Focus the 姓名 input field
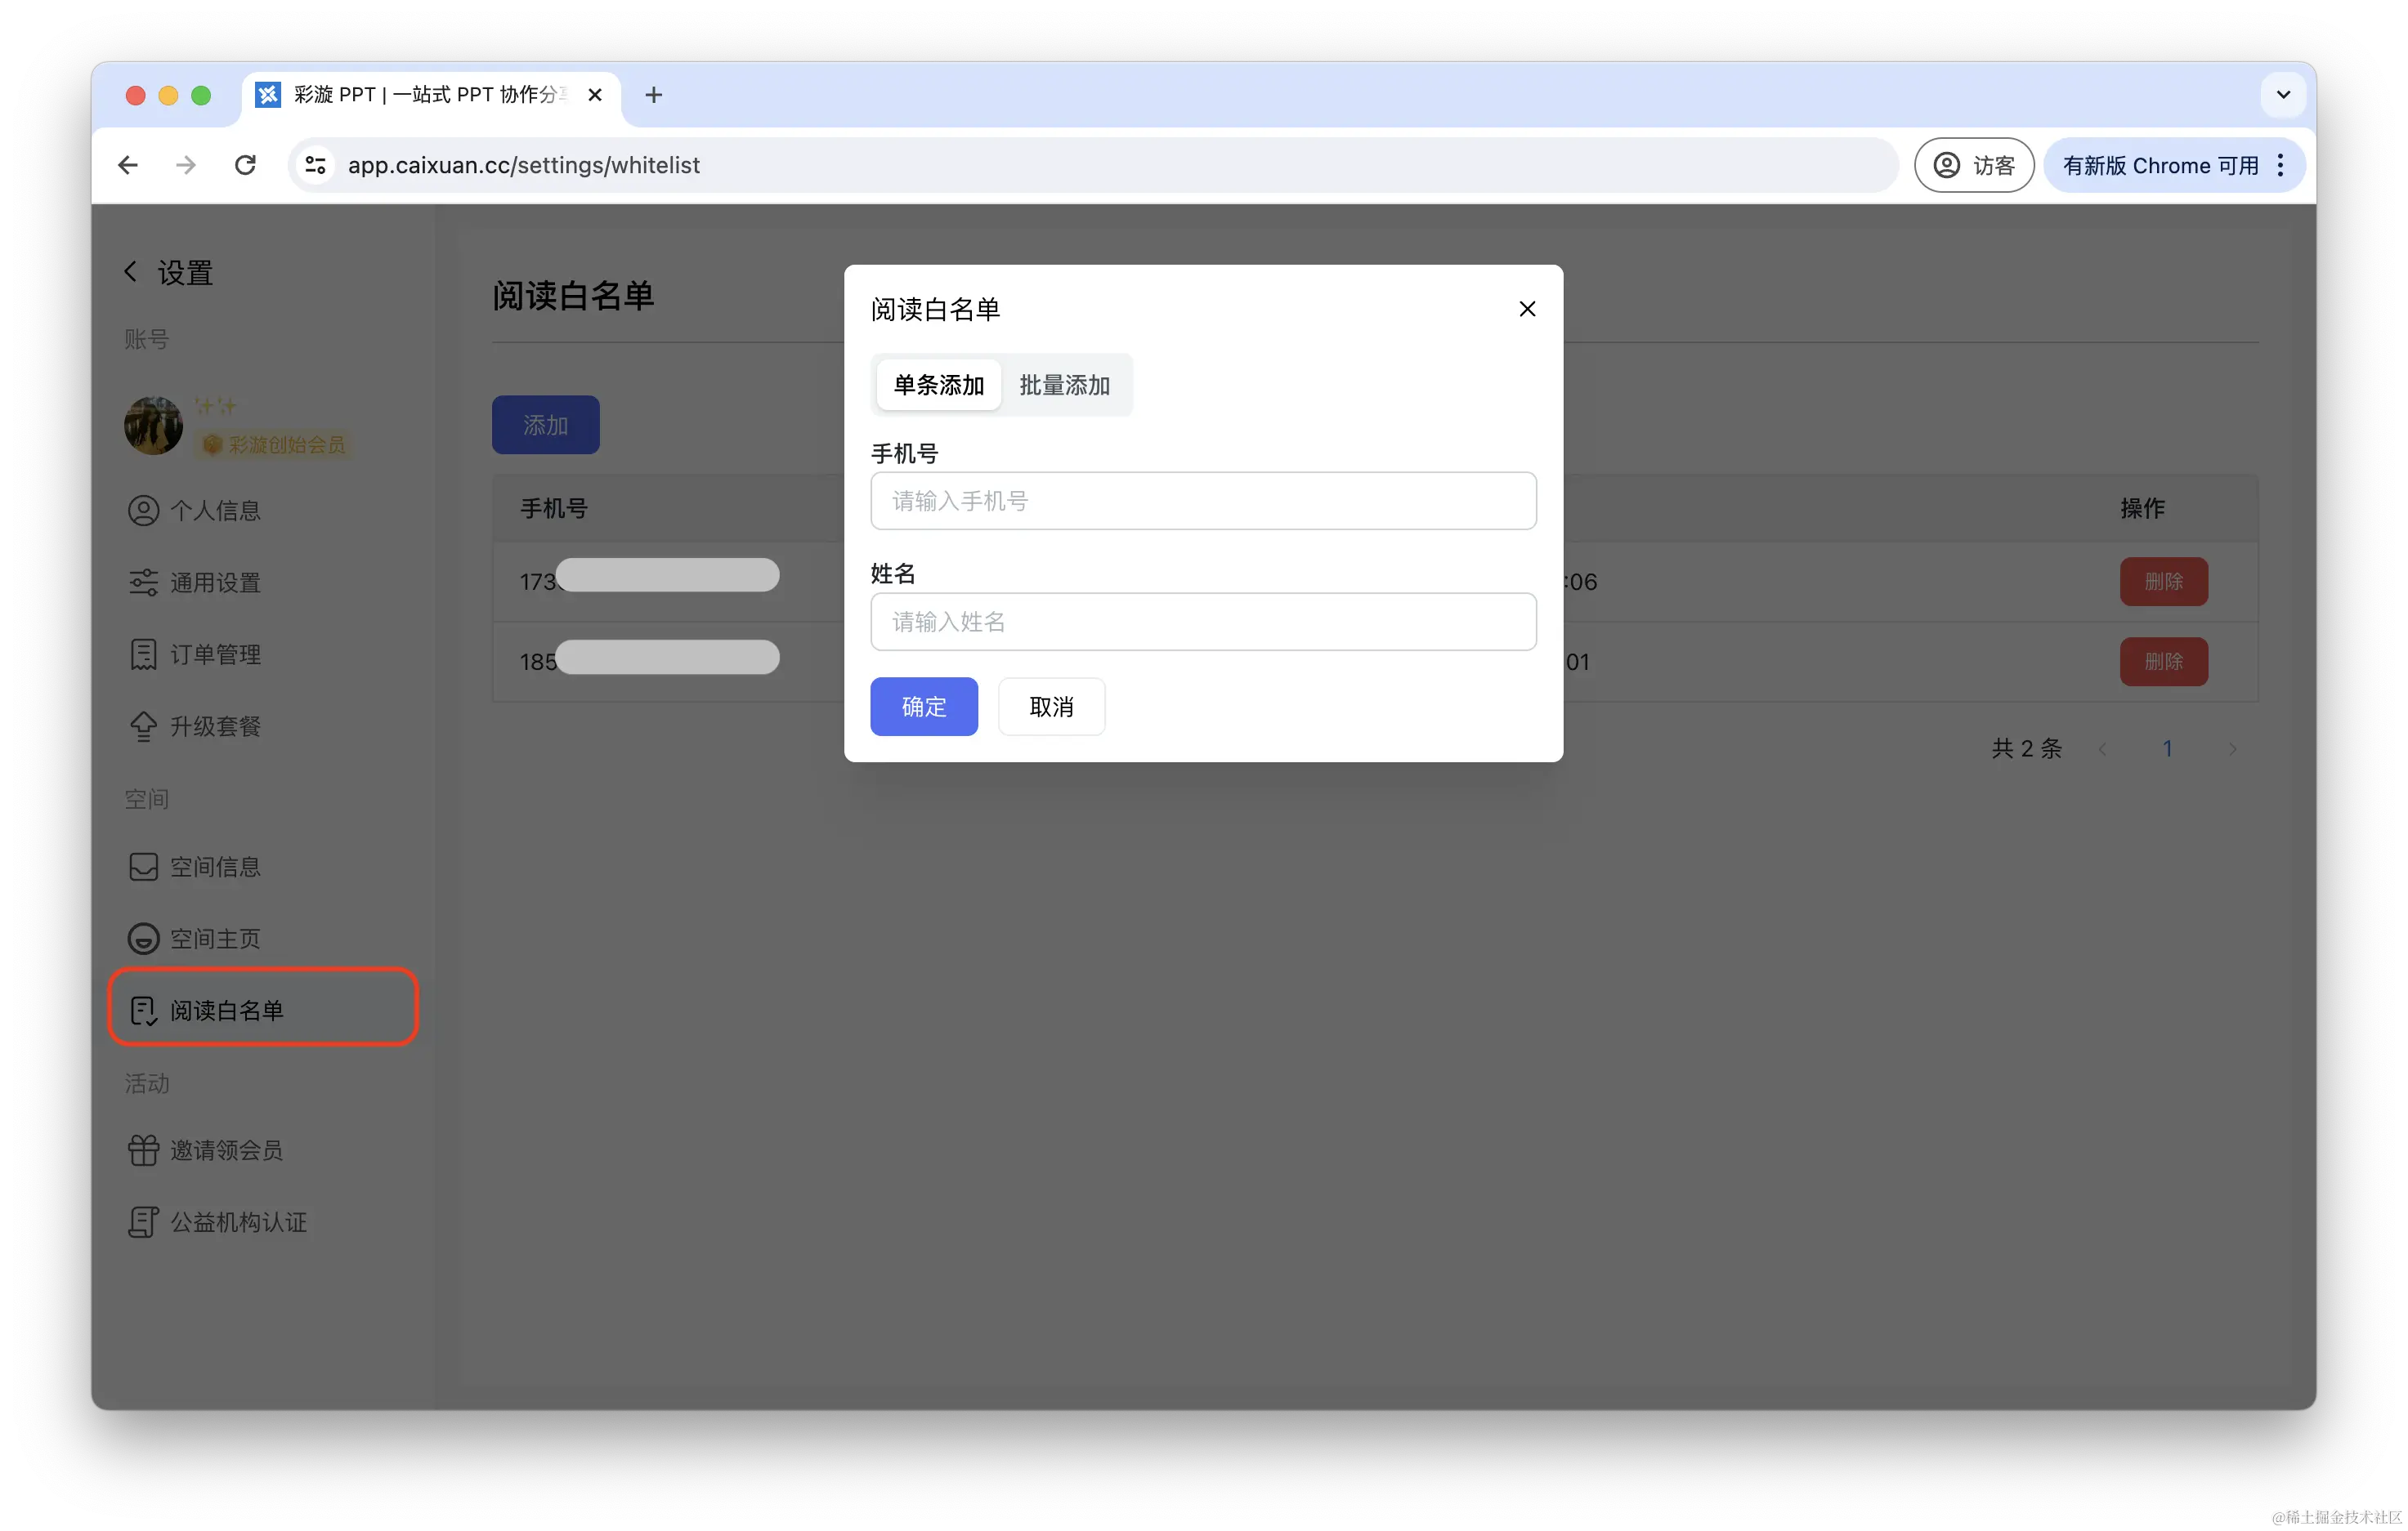The width and height of the screenshot is (2408, 1531). pyautogui.click(x=1202, y=622)
